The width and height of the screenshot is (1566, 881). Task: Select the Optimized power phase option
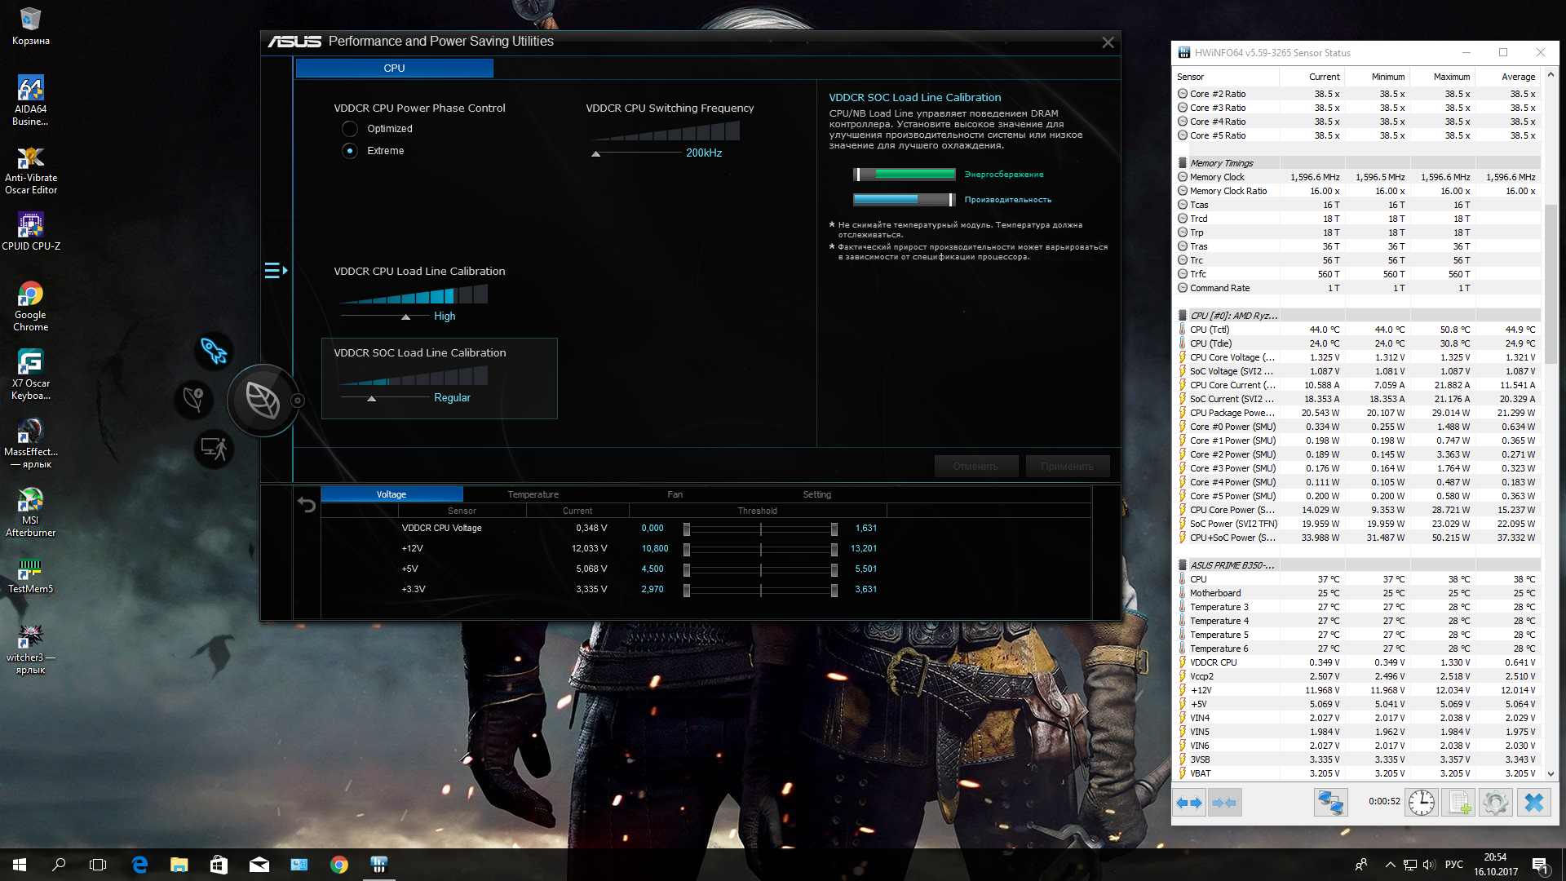pyautogui.click(x=350, y=129)
